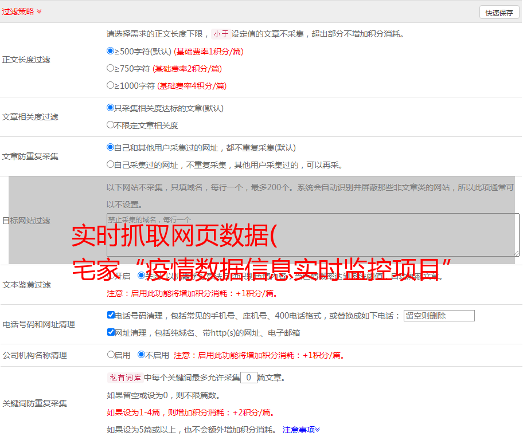Choose 不限定文章相关度 radio
Screen dimensions: 523x440
pyautogui.click(x=110, y=125)
